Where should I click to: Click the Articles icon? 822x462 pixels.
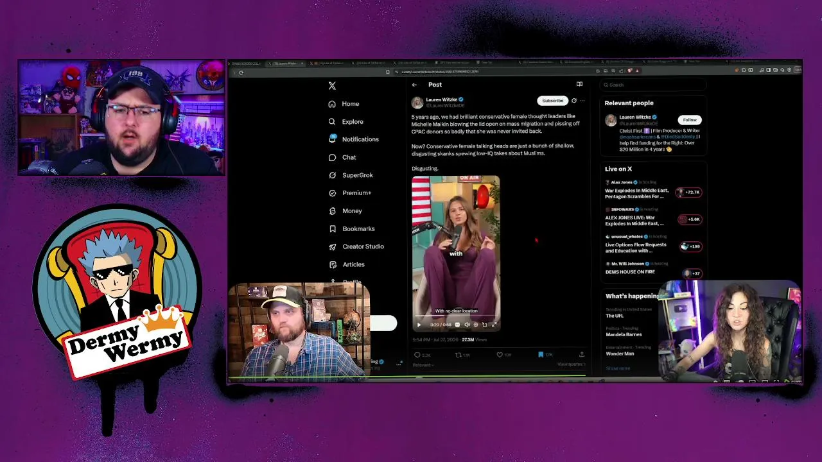(332, 264)
